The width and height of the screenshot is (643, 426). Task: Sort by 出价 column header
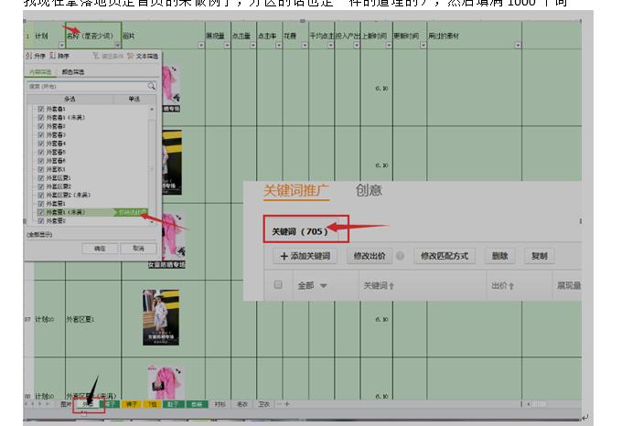click(x=502, y=286)
